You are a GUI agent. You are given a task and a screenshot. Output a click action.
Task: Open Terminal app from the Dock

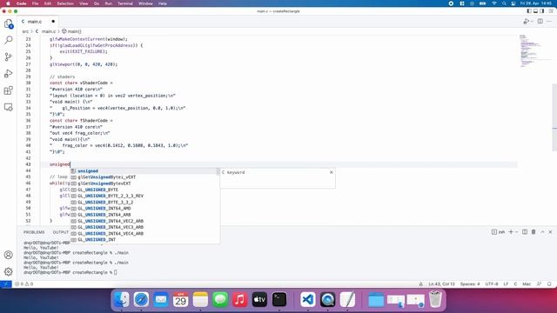click(279, 300)
